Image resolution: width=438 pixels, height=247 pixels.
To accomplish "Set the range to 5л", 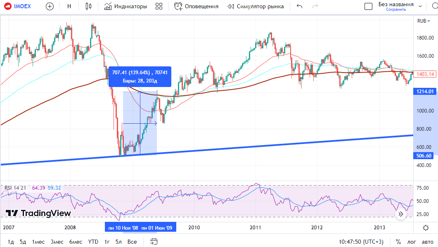I will [x=119, y=242].
